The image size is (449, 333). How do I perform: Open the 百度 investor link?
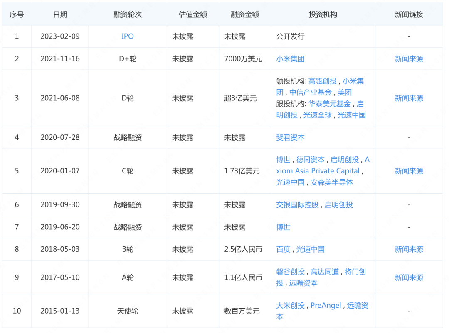pos(283,249)
